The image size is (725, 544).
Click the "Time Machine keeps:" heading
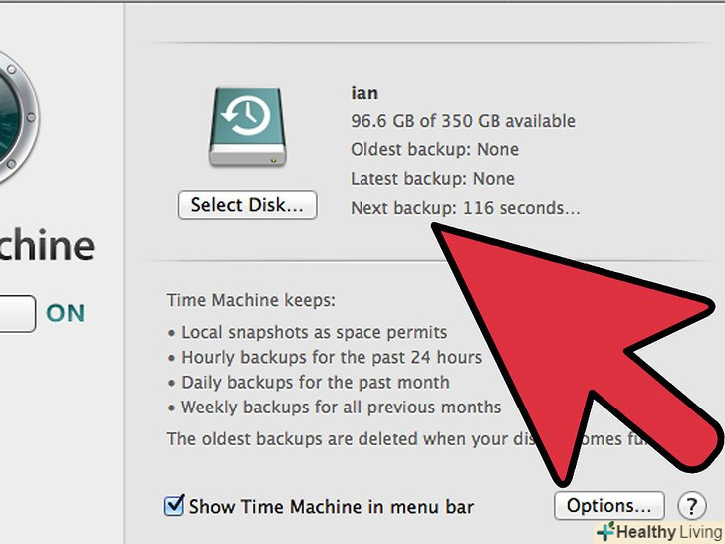pyautogui.click(x=251, y=299)
